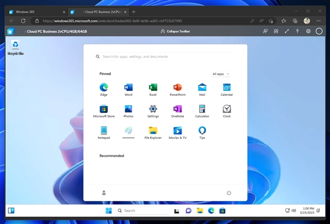
Task: View site information lock icon
Action: coord(37,21)
